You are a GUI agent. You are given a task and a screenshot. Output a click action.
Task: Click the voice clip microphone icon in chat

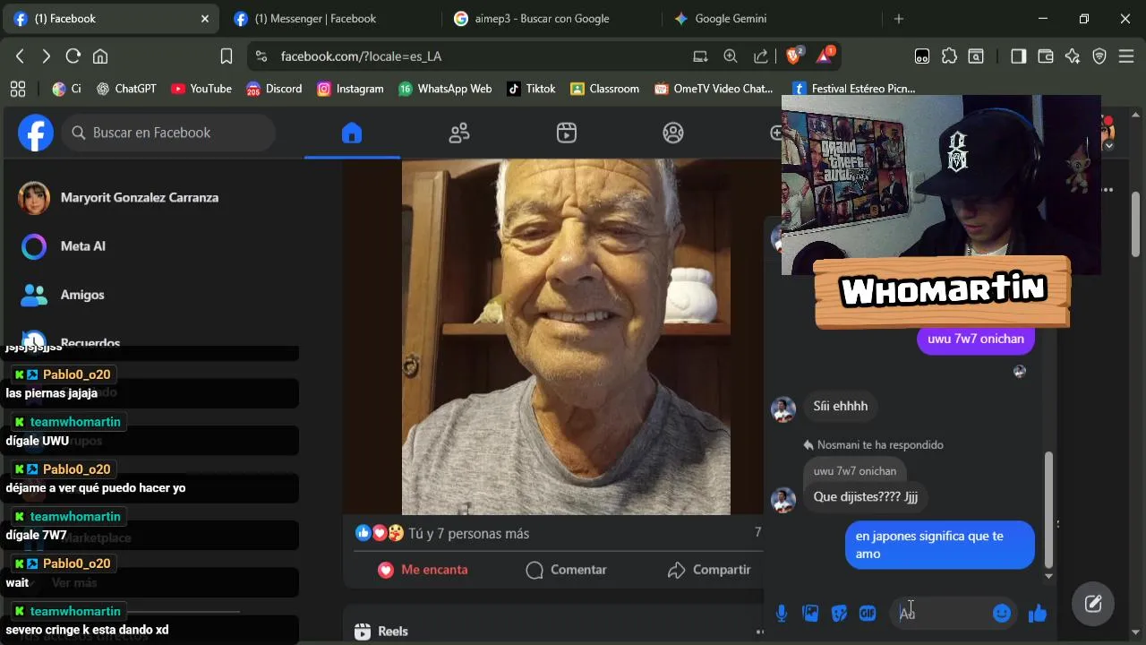click(782, 613)
